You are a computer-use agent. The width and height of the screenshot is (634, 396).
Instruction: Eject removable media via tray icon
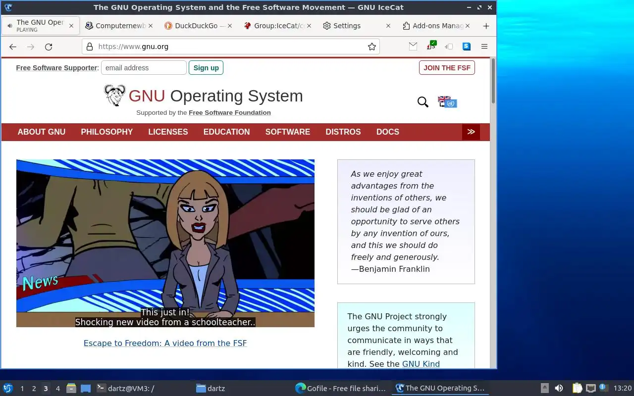pos(544,389)
